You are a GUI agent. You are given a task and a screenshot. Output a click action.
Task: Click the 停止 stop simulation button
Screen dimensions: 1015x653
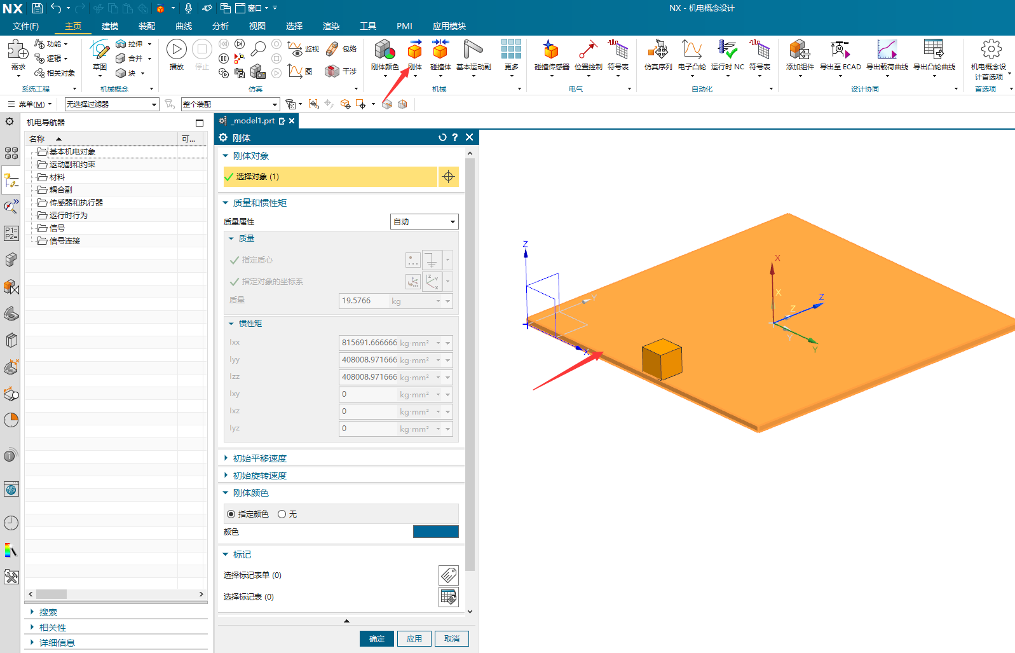202,50
